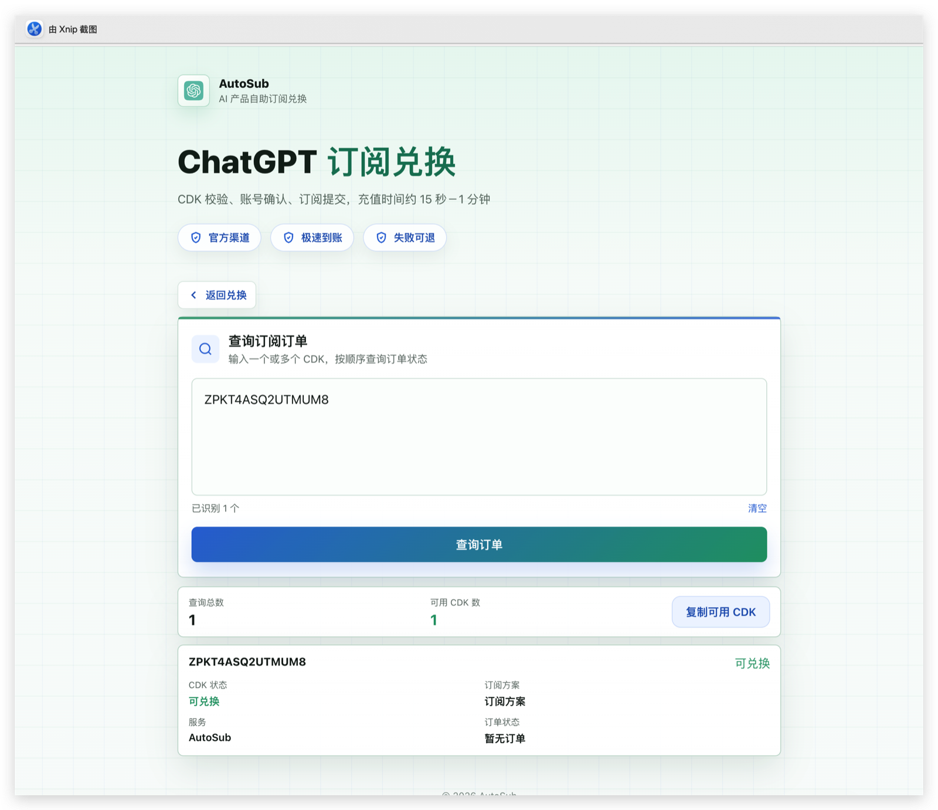The image size is (938, 810).
Task: Click the 可兑换 value under CDK 状态
Action: [204, 701]
